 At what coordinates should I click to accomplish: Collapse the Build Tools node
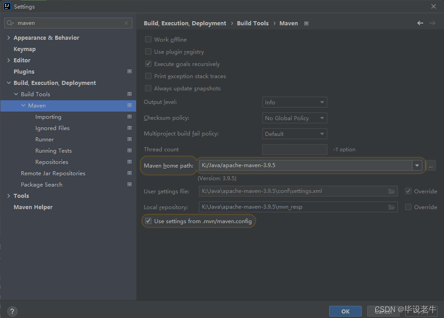click(16, 94)
